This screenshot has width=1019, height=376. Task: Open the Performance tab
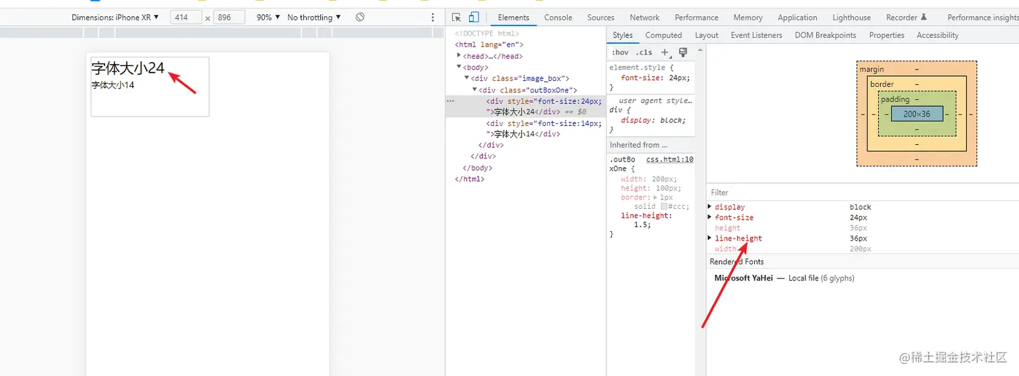(697, 18)
